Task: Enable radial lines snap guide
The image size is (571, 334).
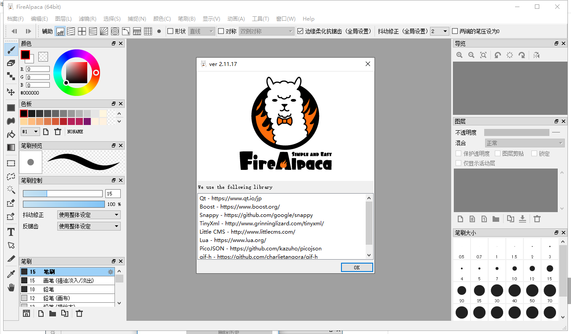Action: (x=104, y=31)
